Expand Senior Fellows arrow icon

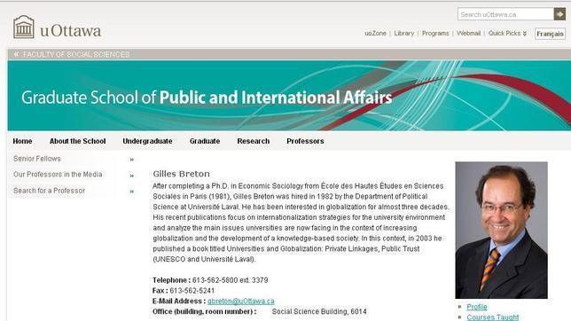pyautogui.click(x=132, y=160)
